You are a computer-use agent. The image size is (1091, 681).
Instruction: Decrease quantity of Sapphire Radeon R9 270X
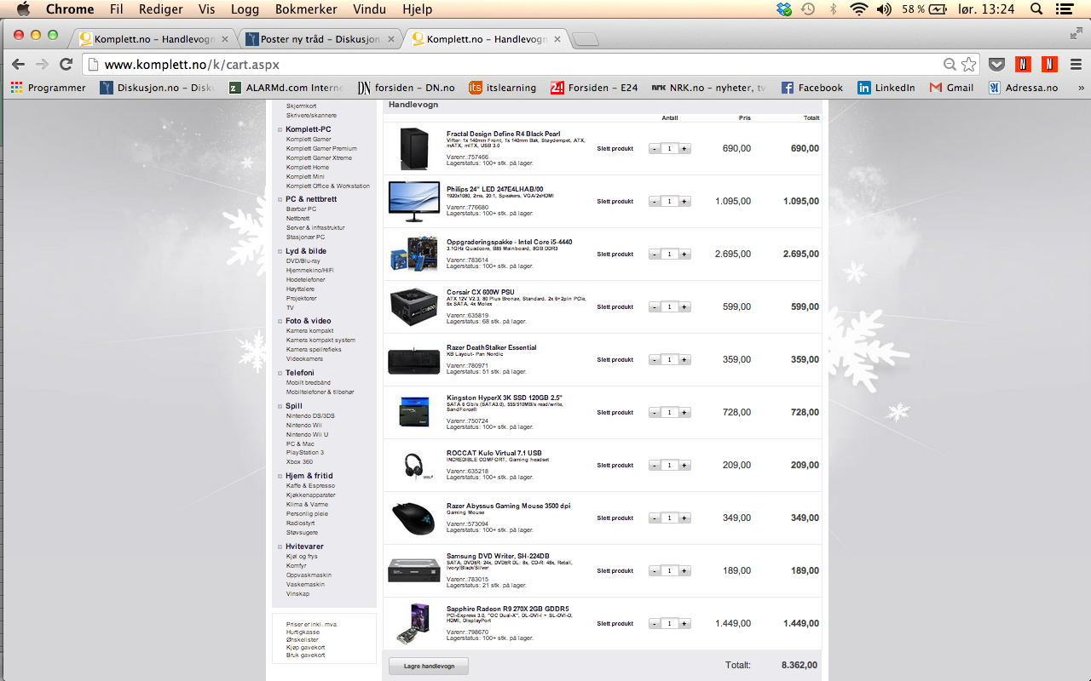(654, 624)
